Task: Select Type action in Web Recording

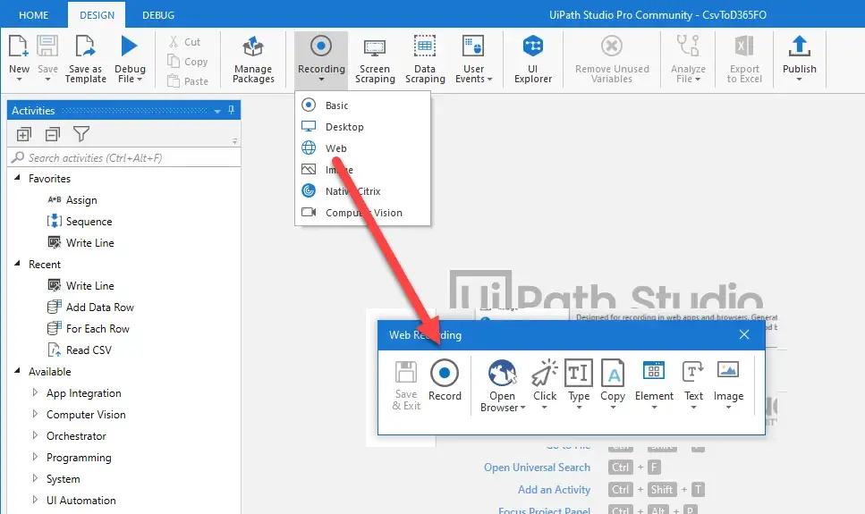Action: [x=579, y=383]
